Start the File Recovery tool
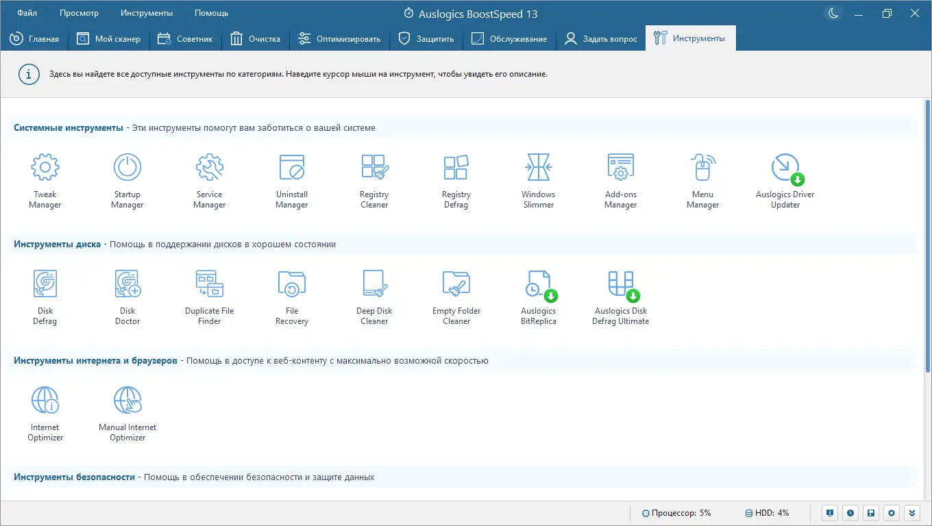This screenshot has width=932, height=526. 292,297
